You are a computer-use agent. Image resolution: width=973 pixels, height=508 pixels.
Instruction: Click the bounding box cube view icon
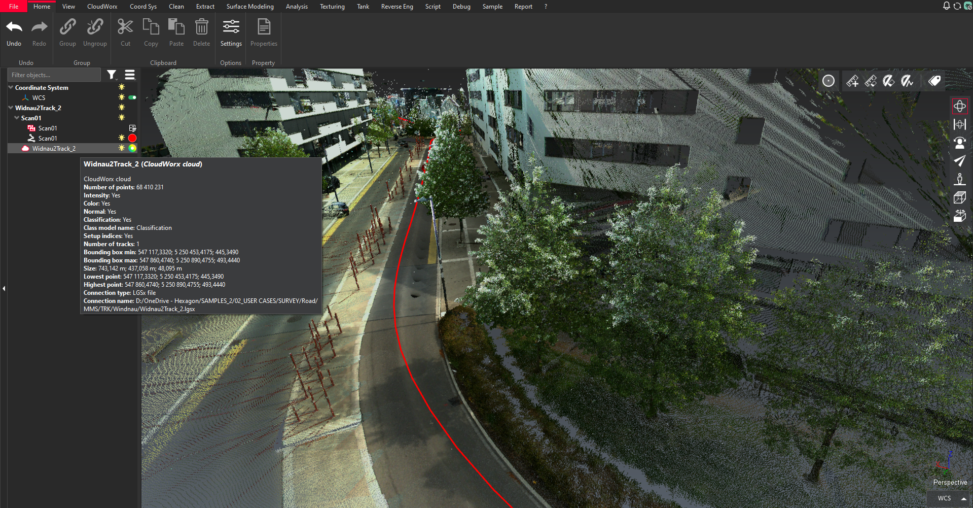click(x=959, y=197)
